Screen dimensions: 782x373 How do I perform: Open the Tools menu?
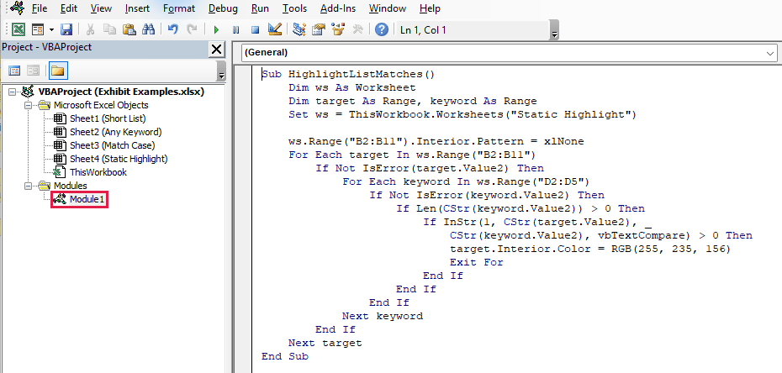click(294, 8)
